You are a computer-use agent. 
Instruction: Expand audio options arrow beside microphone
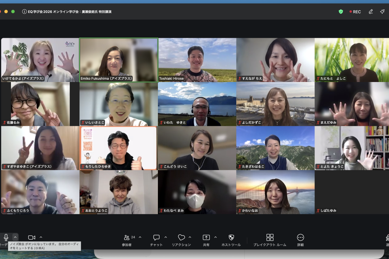[15, 237]
